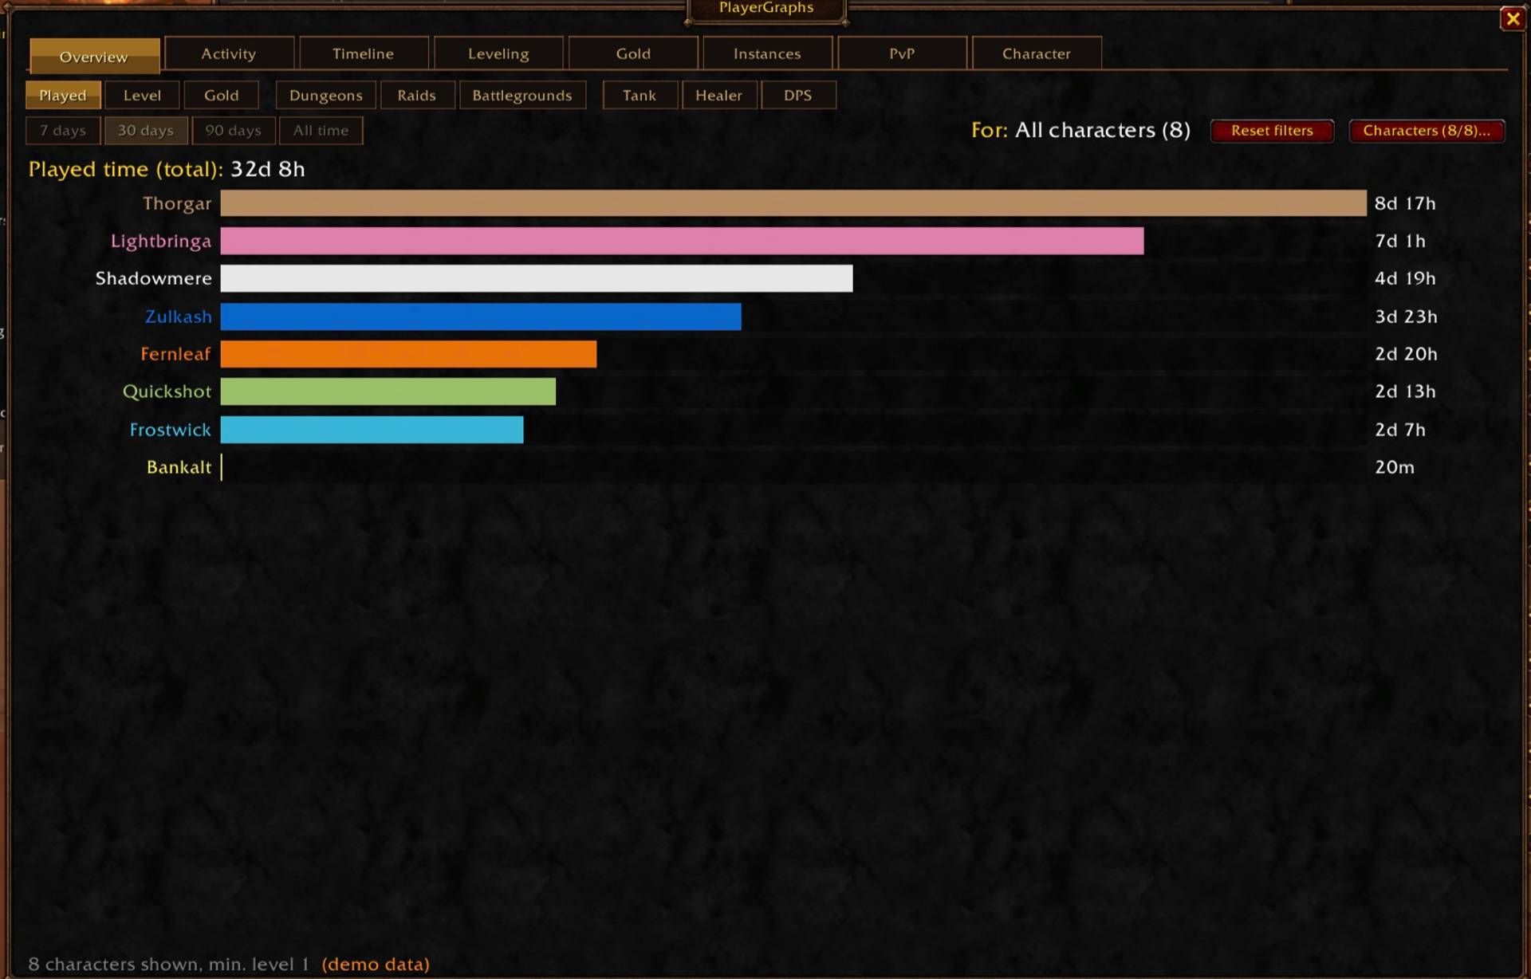This screenshot has height=979, width=1531.
Task: Click Lightbringa's pink played-time bar
Action: coord(682,241)
